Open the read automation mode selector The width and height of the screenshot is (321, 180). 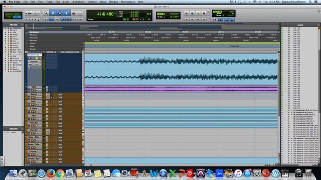[37, 64]
